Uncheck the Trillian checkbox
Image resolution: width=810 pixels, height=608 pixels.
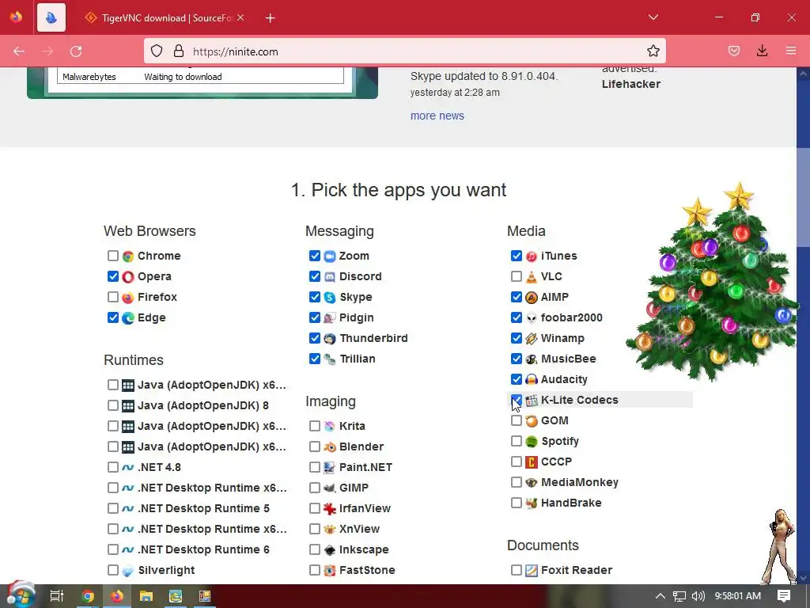(315, 359)
